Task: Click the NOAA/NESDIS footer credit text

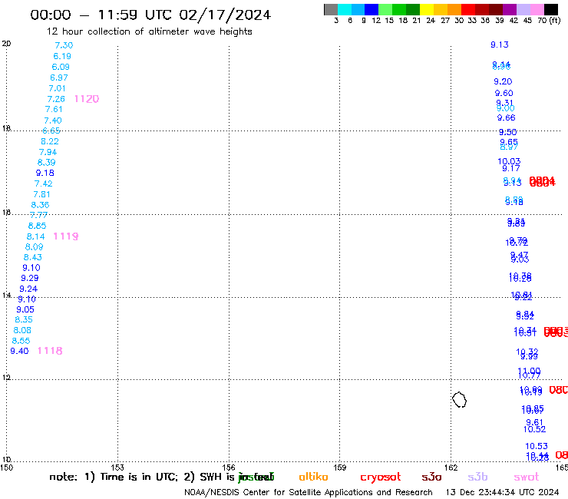Action: (x=309, y=493)
